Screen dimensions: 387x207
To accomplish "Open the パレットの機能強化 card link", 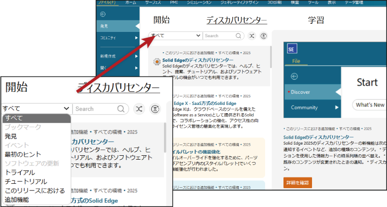I will click(197, 152).
